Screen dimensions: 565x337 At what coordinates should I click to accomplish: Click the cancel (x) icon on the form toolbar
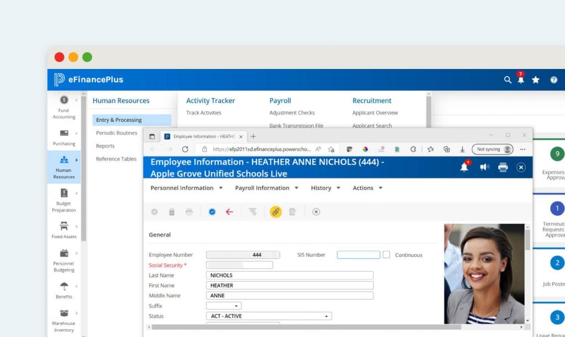coord(316,211)
